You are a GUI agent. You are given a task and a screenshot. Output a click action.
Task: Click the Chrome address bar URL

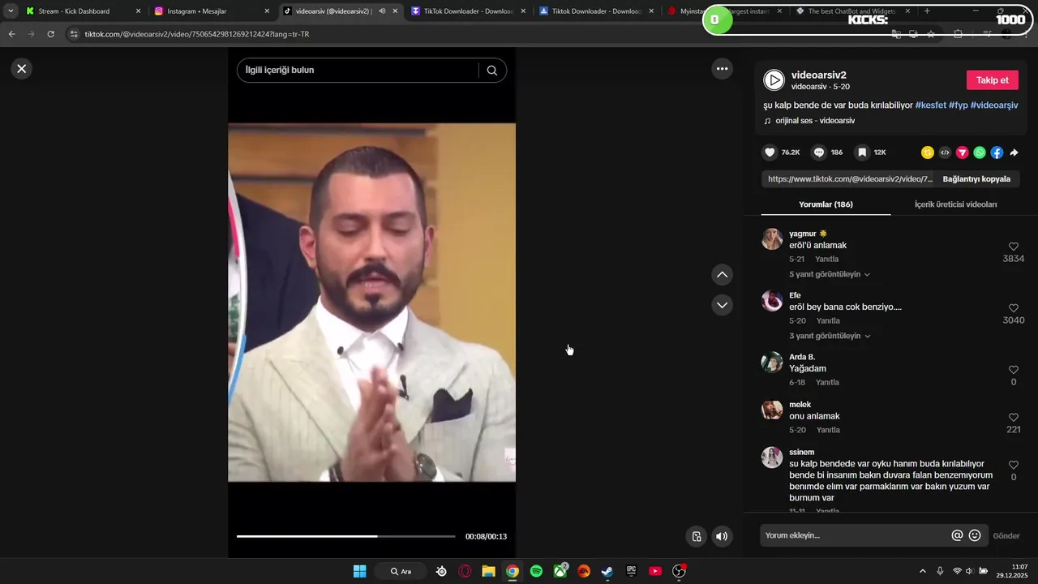point(197,34)
